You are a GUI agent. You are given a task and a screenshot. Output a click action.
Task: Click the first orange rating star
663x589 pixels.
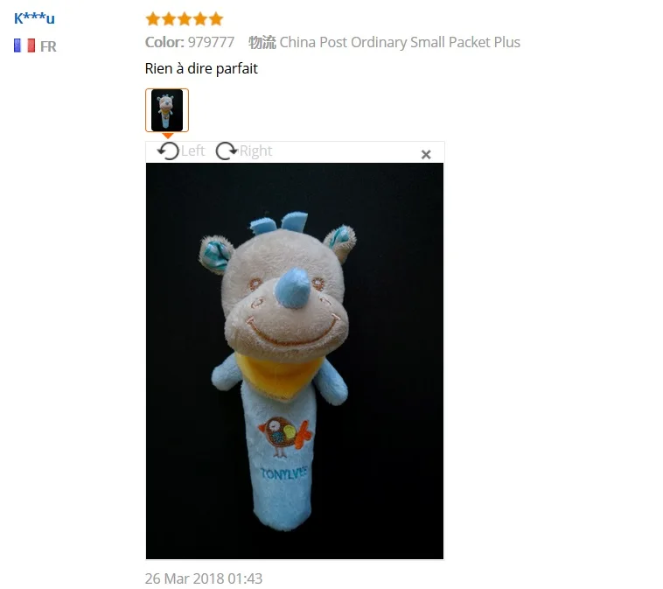pyautogui.click(x=153, y=19)
